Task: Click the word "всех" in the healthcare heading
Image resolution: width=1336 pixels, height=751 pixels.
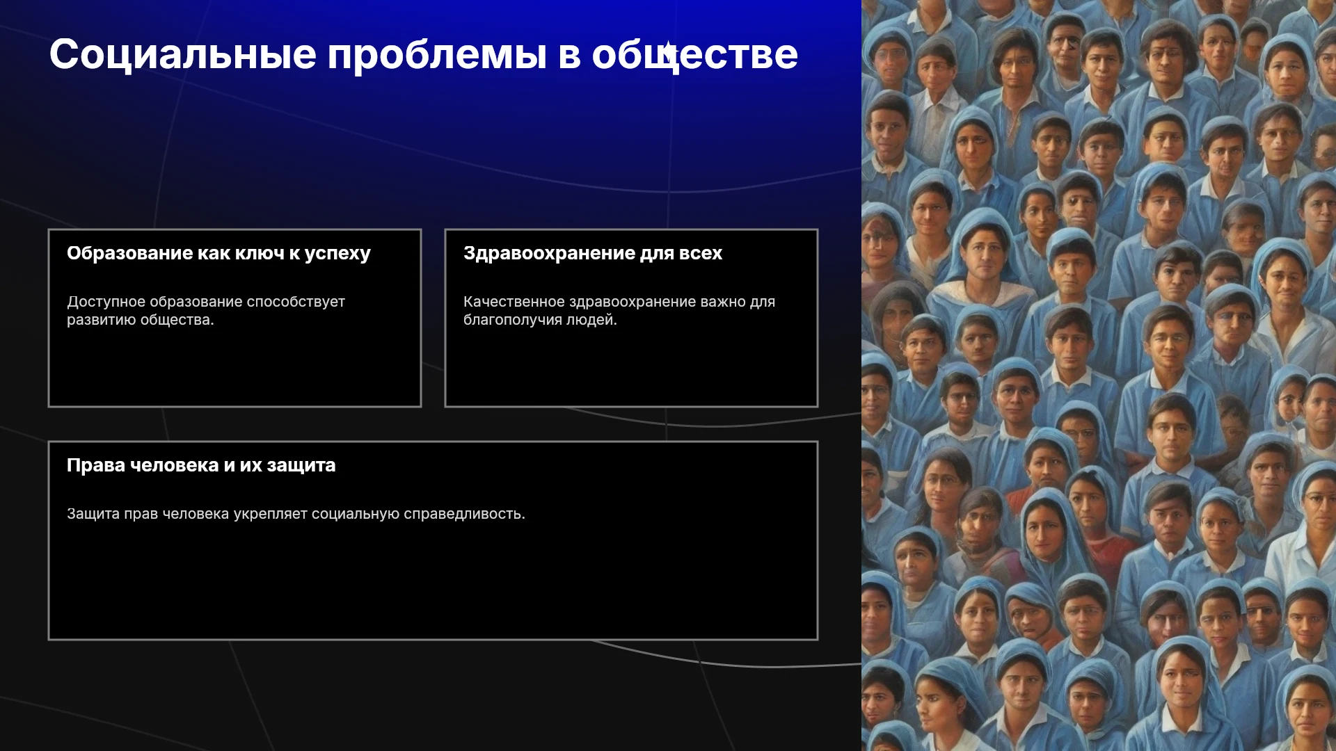Action: (701, 254)
